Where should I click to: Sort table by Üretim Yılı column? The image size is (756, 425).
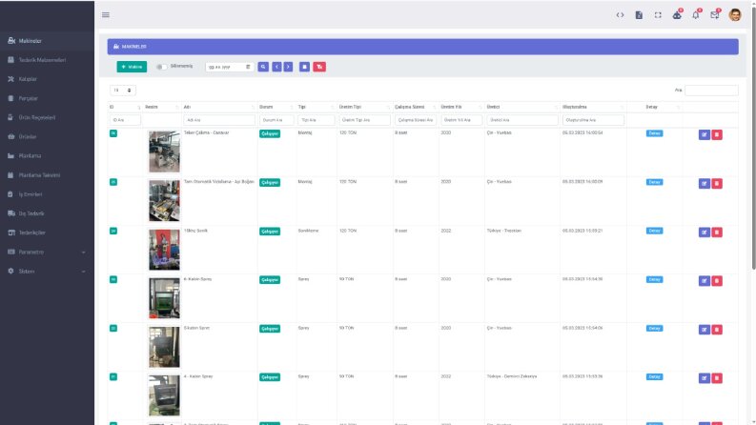(460, 107)
